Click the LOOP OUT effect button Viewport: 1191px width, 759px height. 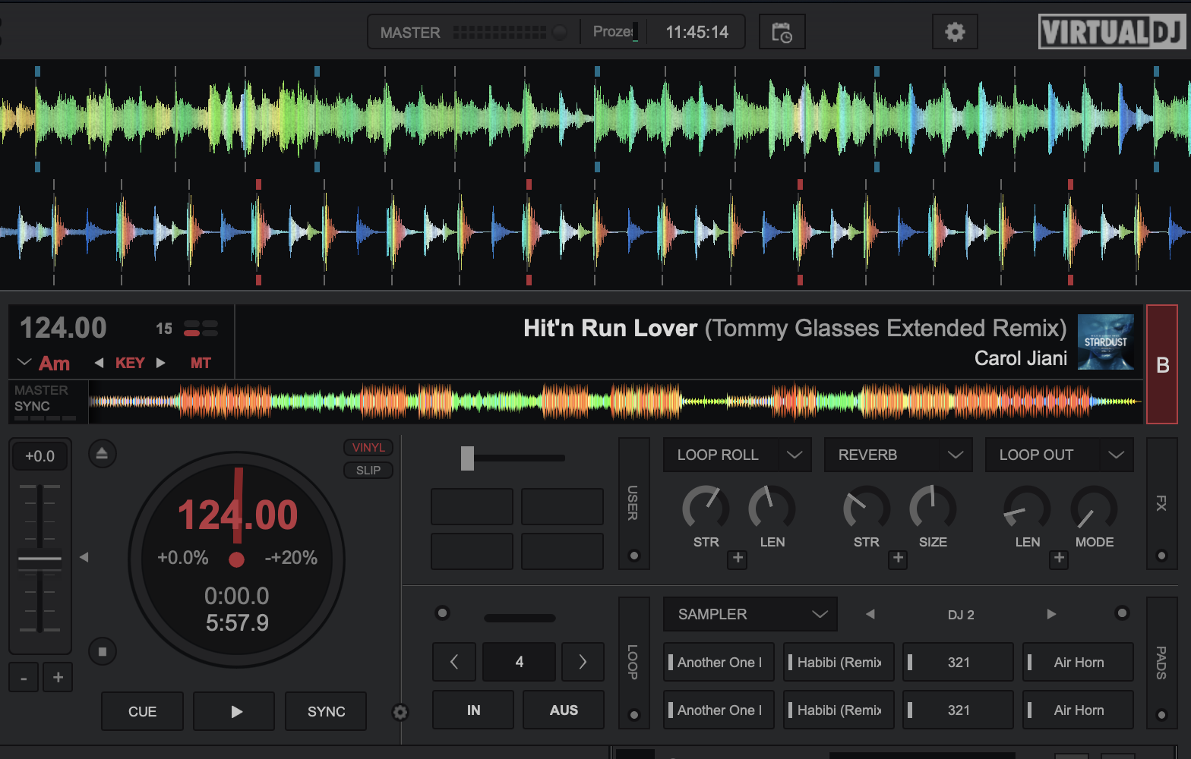click(x=1044, y=455)
